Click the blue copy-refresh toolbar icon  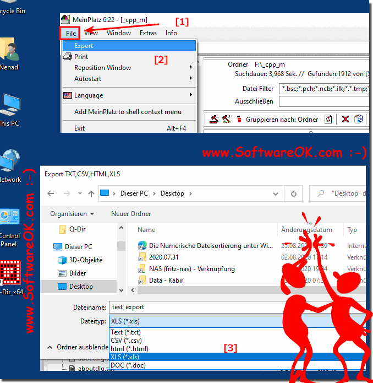pos(358,119)
